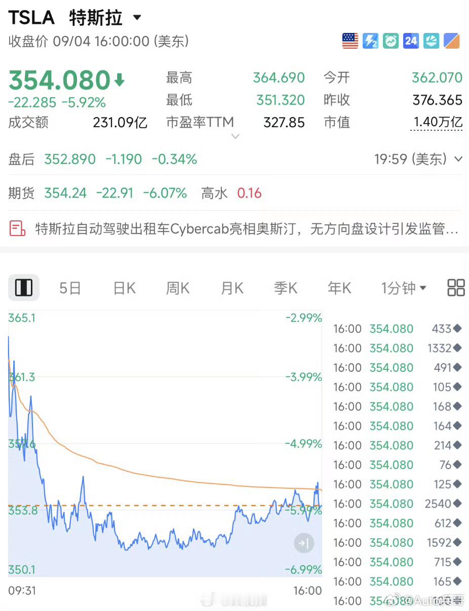The width and height of the screenshot is (469, 611).
Task: Tap the change percentage -5.92%
Action: pyautogui.click(x=84, y=103)
